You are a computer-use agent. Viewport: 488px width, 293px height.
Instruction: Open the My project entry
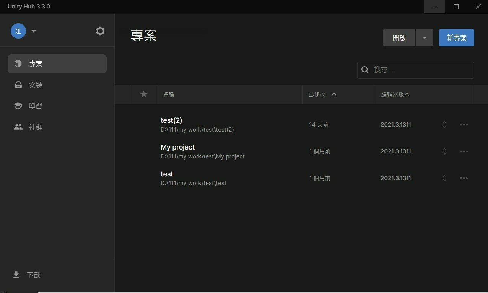tap(294, 151)
